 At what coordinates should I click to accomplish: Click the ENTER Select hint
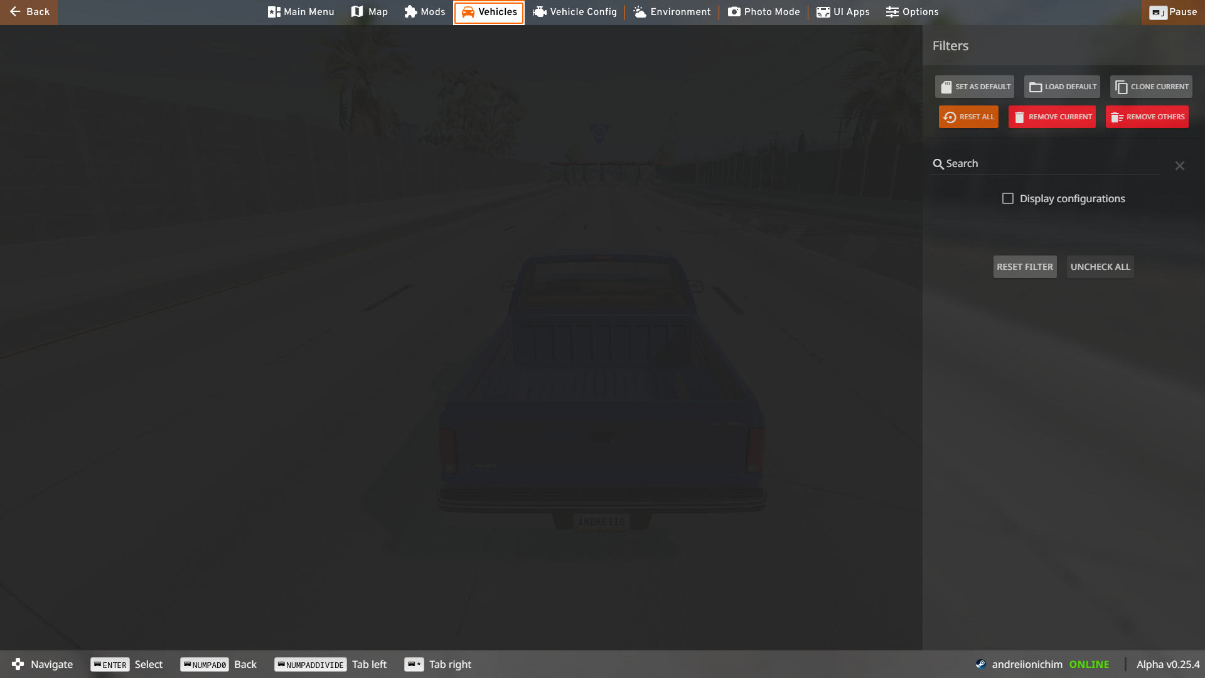coord(127,664)
